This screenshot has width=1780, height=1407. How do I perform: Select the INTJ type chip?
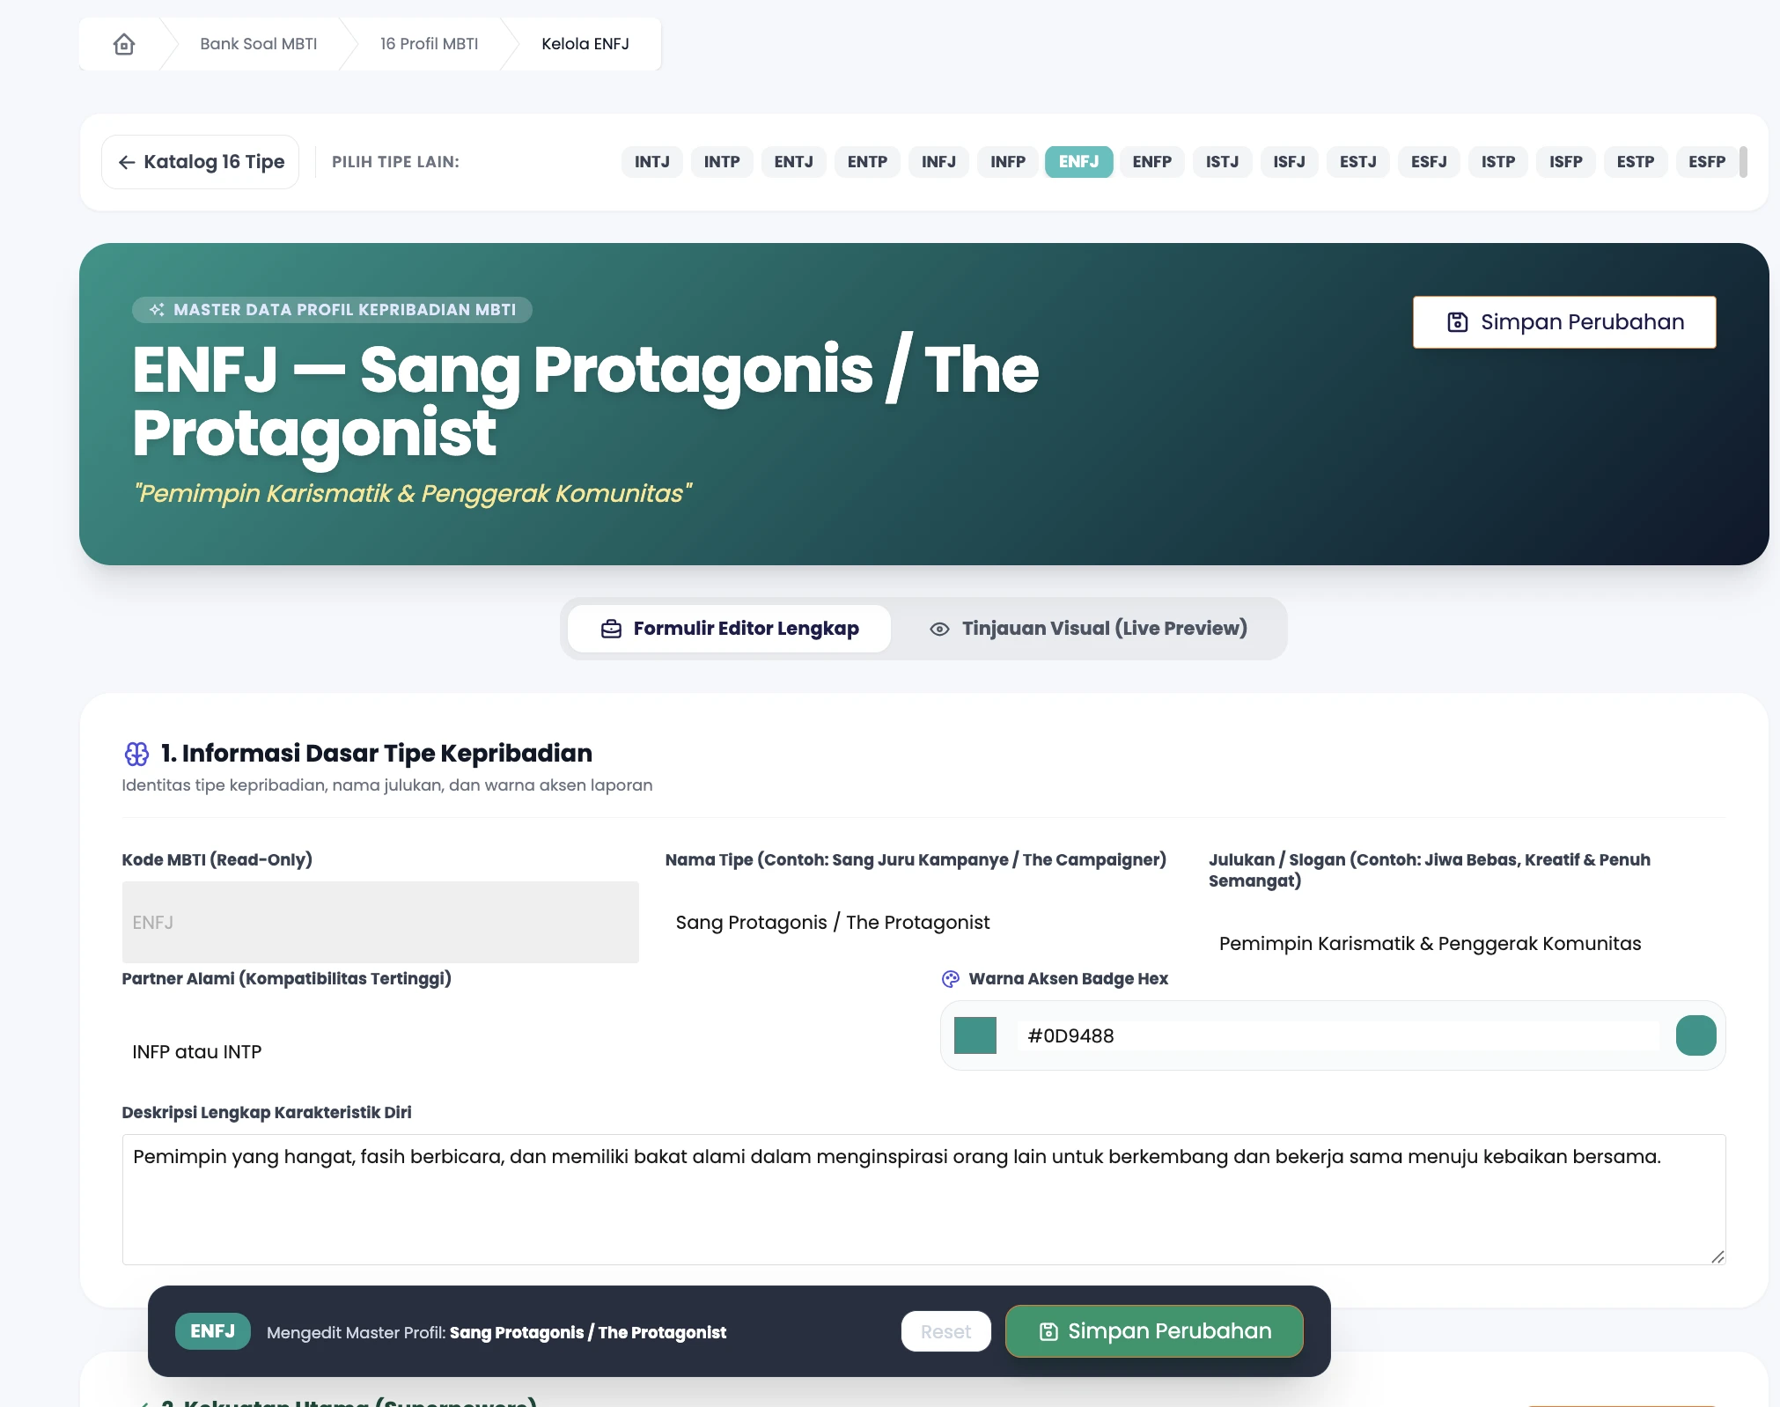point(652,162)
